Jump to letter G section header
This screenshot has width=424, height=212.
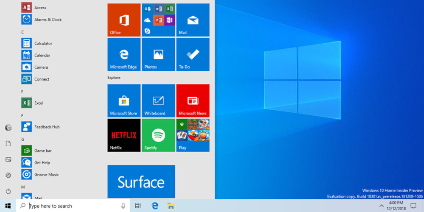[x=23, y=139]
